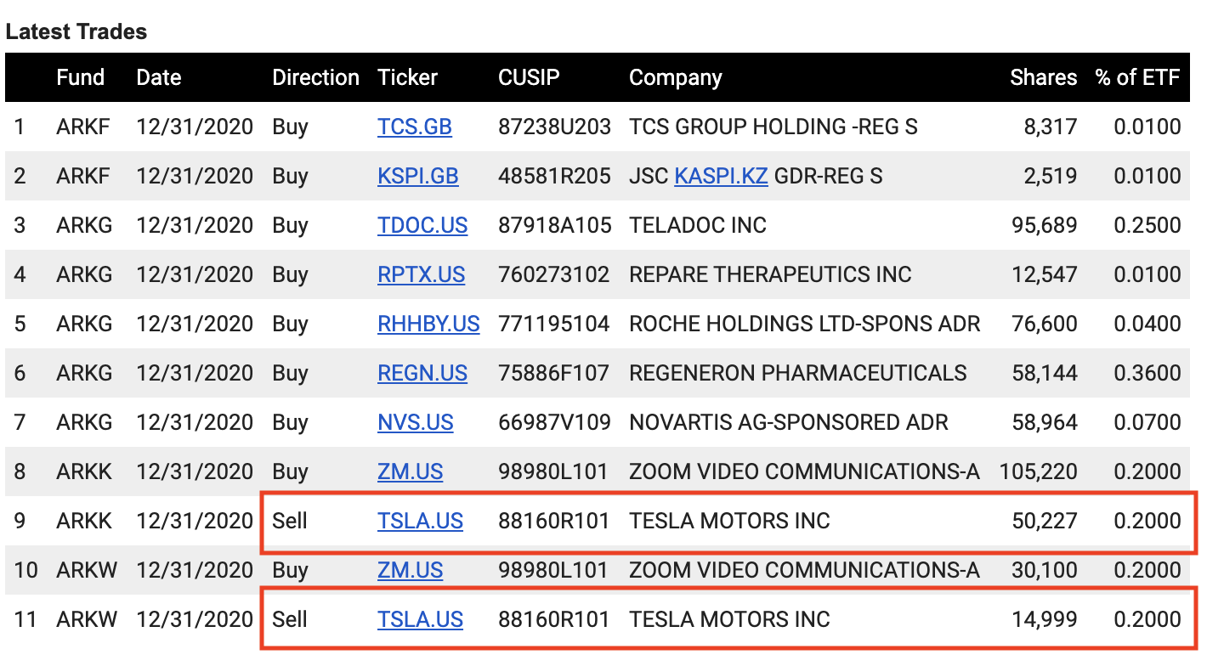Click the CUSIP column header
The image size is (1207, 666).
click(530, 78)
